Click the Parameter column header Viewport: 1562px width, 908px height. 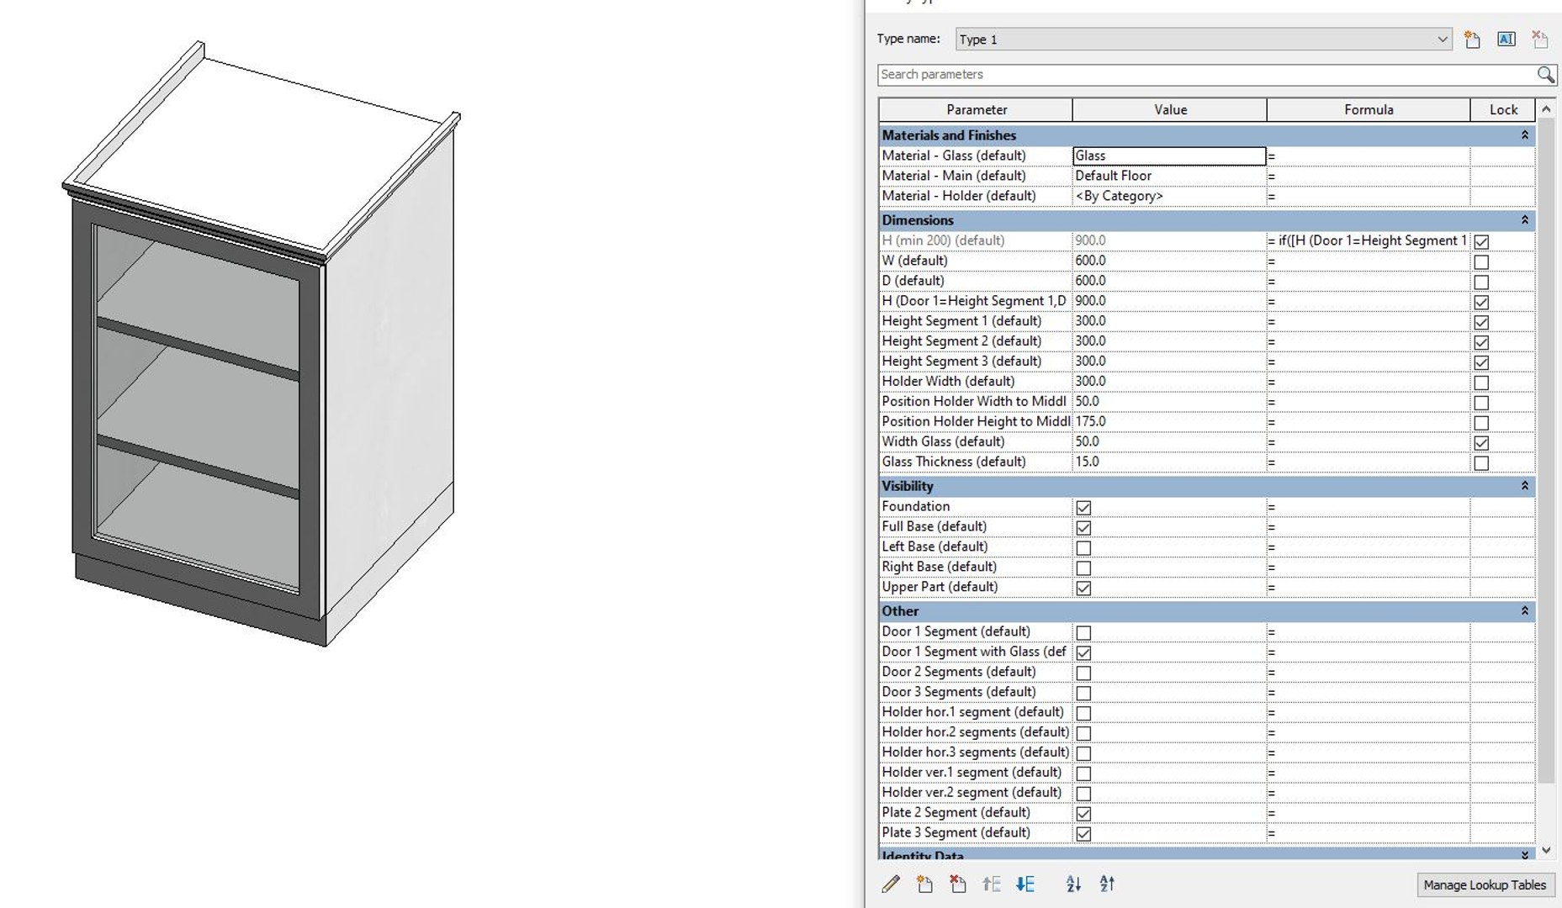(x=976, y=109)
